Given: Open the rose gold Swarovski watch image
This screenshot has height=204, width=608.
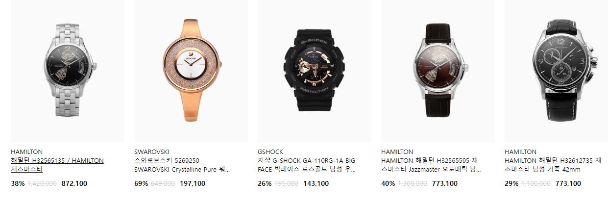Looking at the screenshot, I should click(191, 71).
